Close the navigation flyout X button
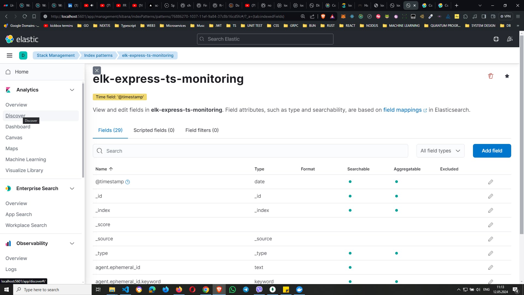The width and height of the screenshot is (524, 295). pyautogui.click(x=97, y=70)
